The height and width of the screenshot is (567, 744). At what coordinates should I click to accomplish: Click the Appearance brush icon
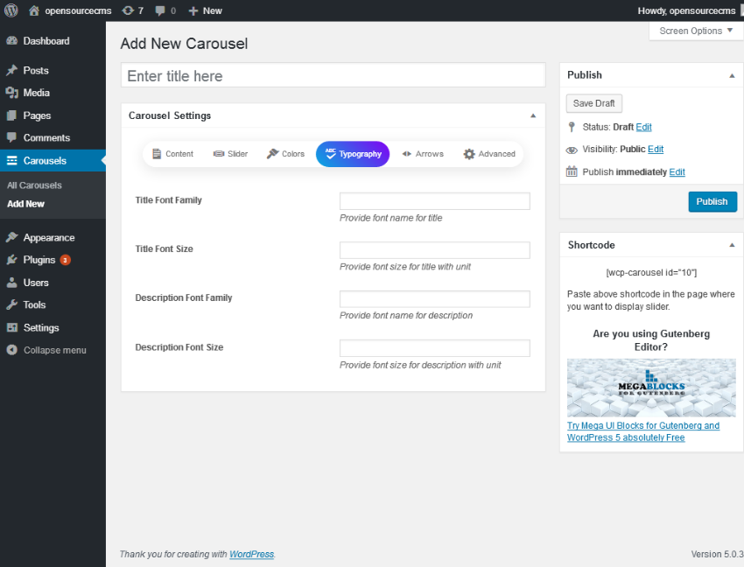12,237
